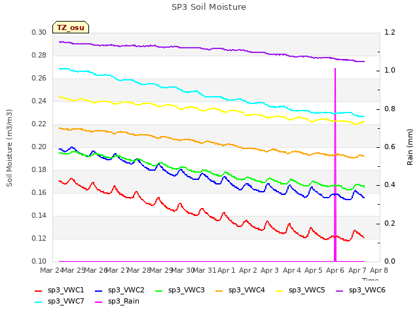This screenshot has width=419, height=314.
Task: Click the sp3_VWC5 legend label
Action: point(307,290)
